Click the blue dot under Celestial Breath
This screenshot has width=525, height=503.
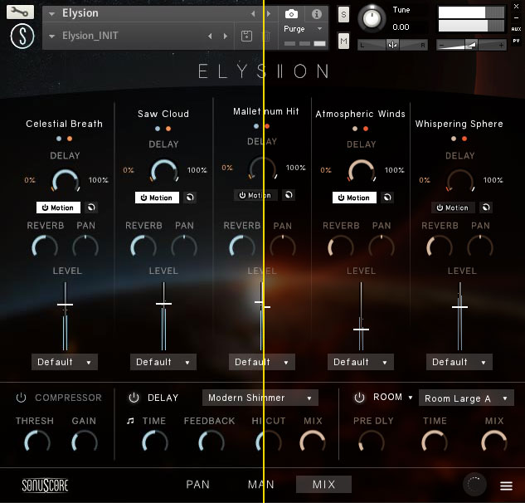tap(59, 139)
